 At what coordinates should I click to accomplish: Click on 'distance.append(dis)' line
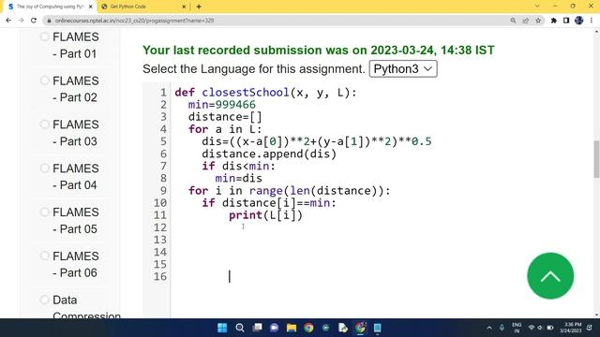(x=269, y=154)
